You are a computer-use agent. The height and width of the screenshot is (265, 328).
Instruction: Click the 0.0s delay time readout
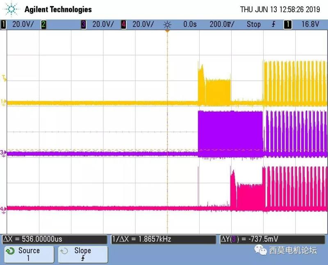(190, 25)
